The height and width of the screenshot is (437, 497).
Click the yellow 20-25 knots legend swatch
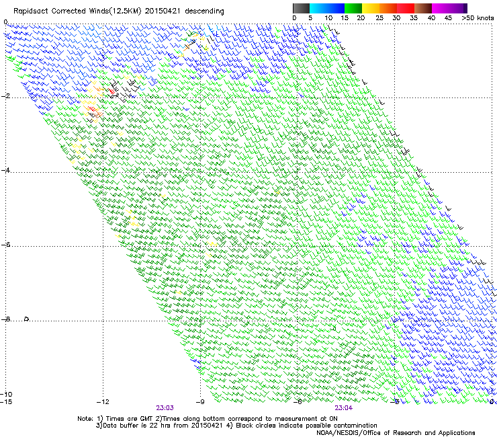371,8
